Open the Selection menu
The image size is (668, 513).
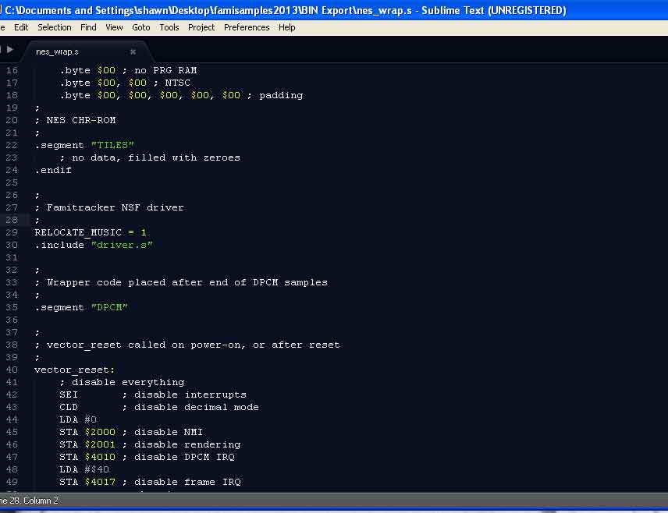point(55,27)
